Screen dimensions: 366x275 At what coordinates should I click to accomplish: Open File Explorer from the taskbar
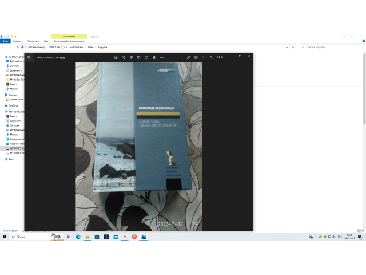[87, 237]
